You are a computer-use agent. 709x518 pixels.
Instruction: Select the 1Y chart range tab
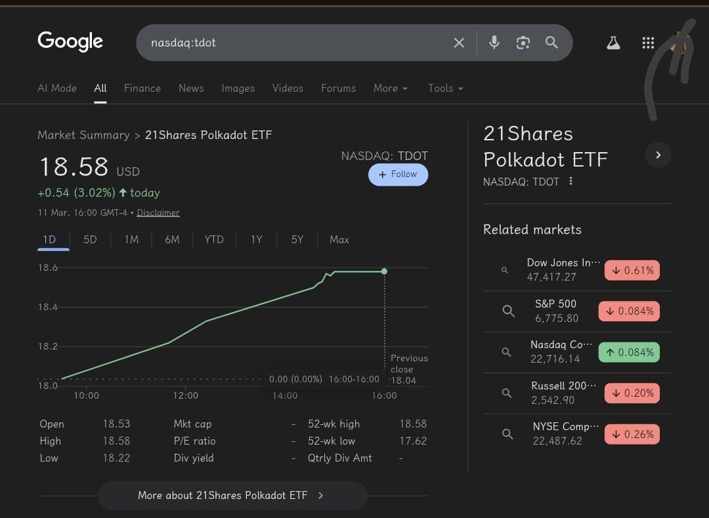256,239
